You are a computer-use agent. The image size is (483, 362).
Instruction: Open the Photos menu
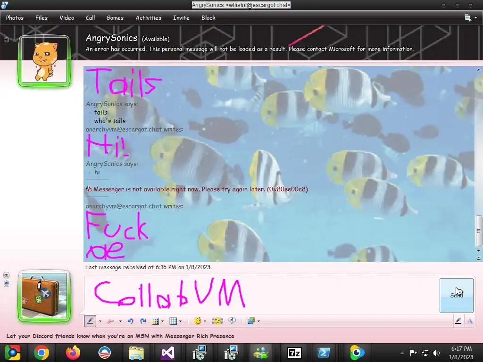coord(15,18)
